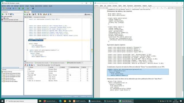This screenshot has height=103, width=184.
Task: Click the Save All icon in main toolbar
Action: [10, 8]
